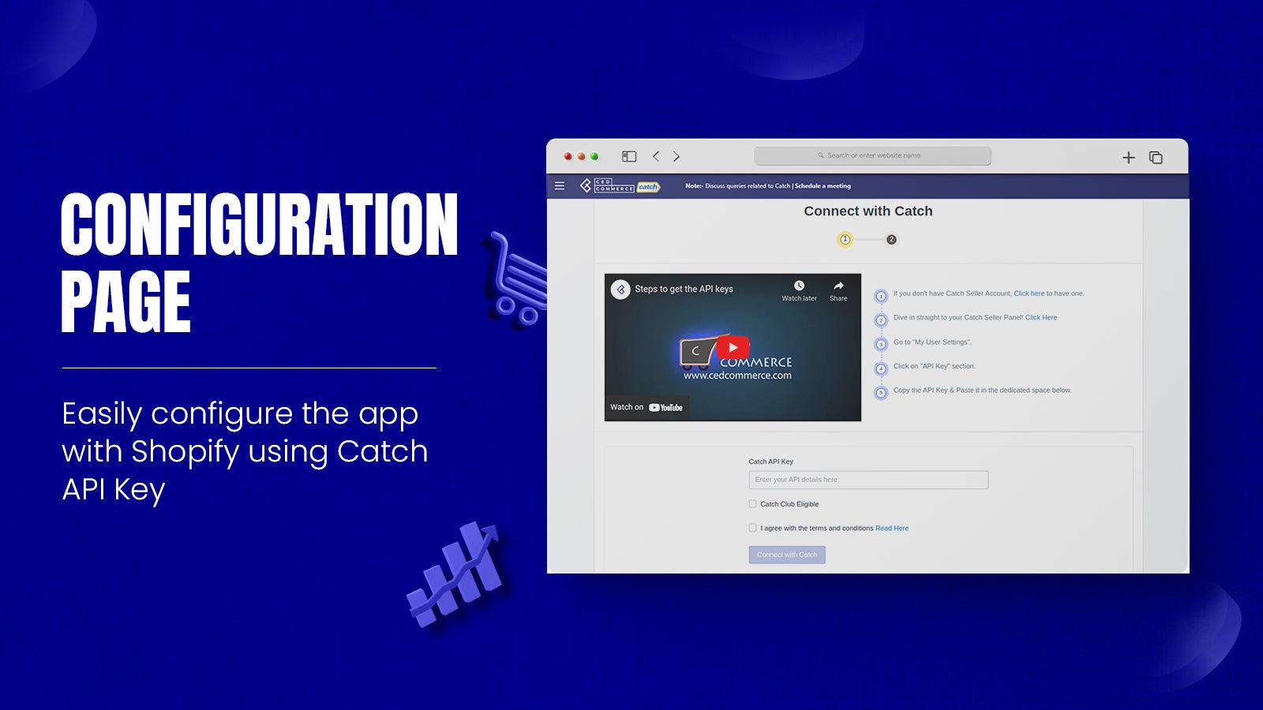Toggle the browser sidebar panel icon
The image size is (1263, 710).
click(x=629, y=157)
